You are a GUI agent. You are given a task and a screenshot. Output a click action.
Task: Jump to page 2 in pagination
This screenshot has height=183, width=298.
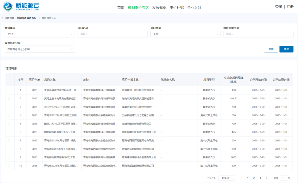[254, 178]
